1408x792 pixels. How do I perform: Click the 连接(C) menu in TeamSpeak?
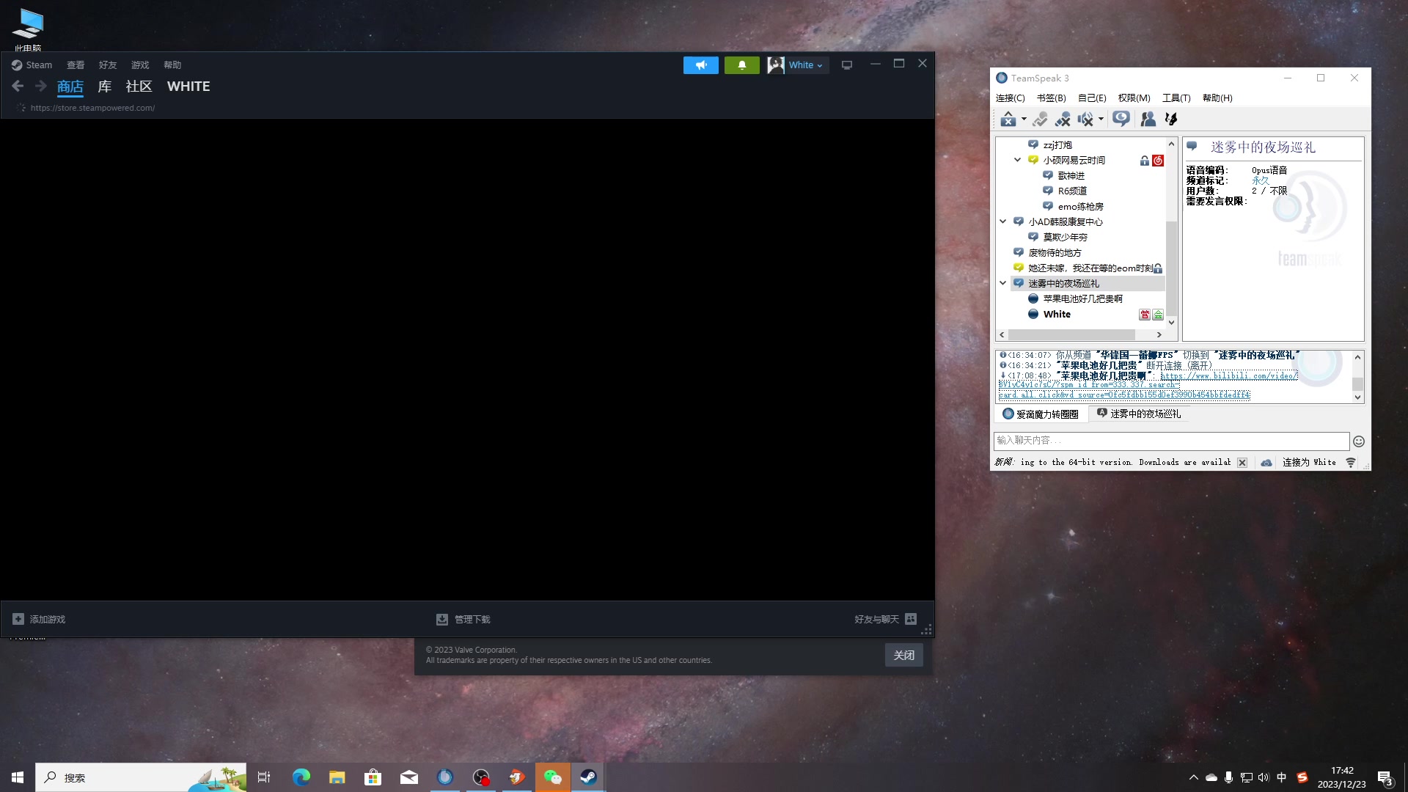[x=1010, y=97]
